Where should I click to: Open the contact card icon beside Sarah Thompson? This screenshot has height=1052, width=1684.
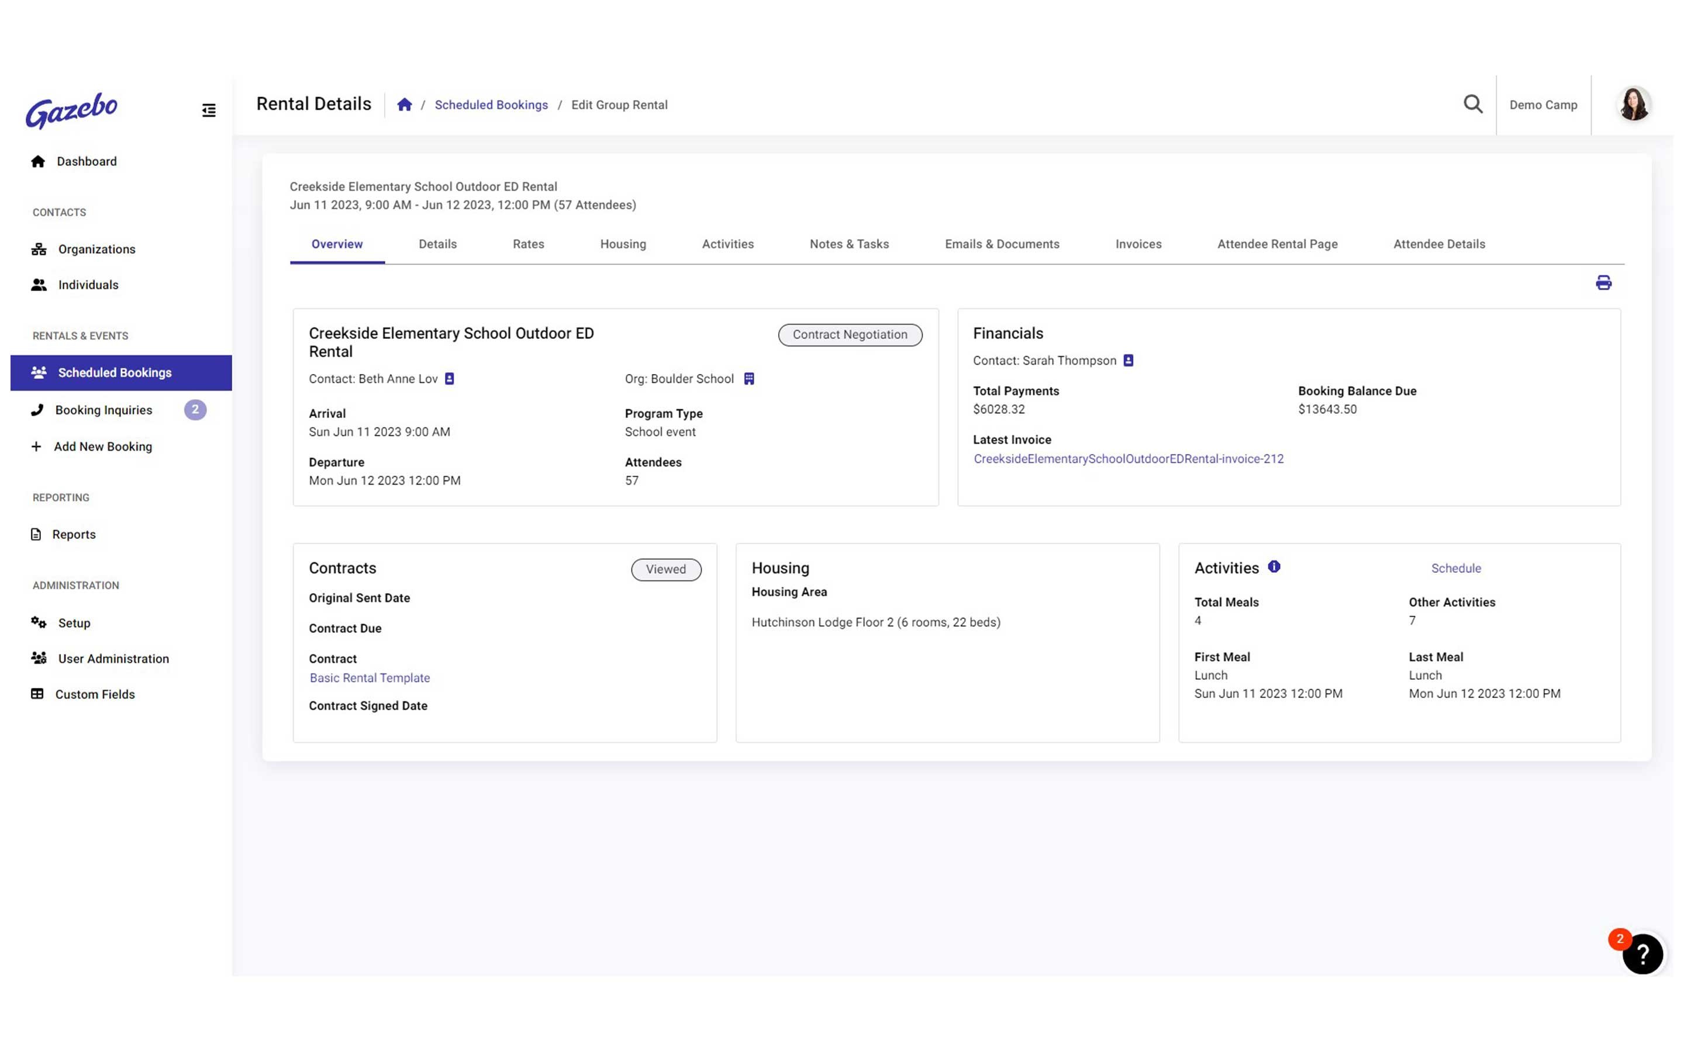pyautogui.click(x=1129, y=361)
